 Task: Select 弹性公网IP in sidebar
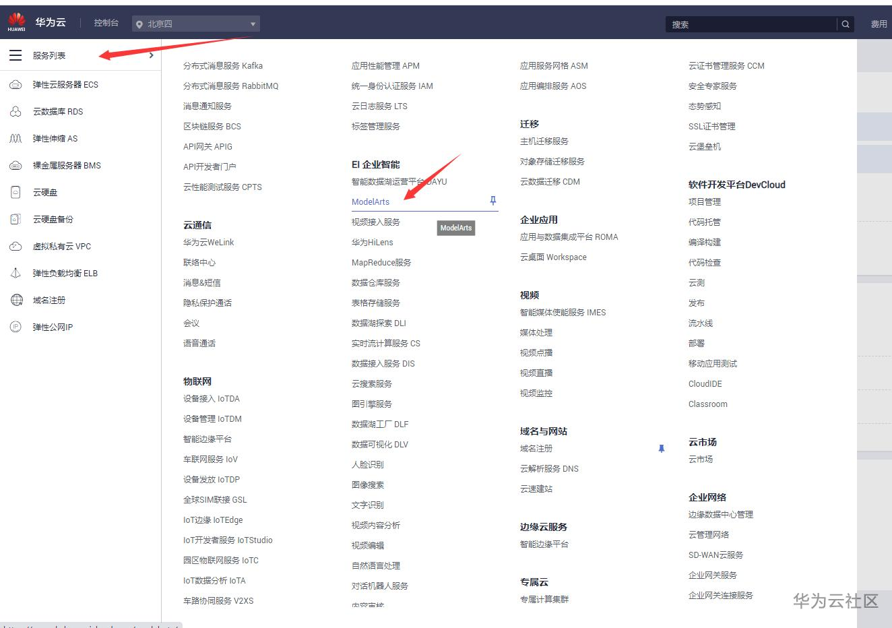click(53, 327)
